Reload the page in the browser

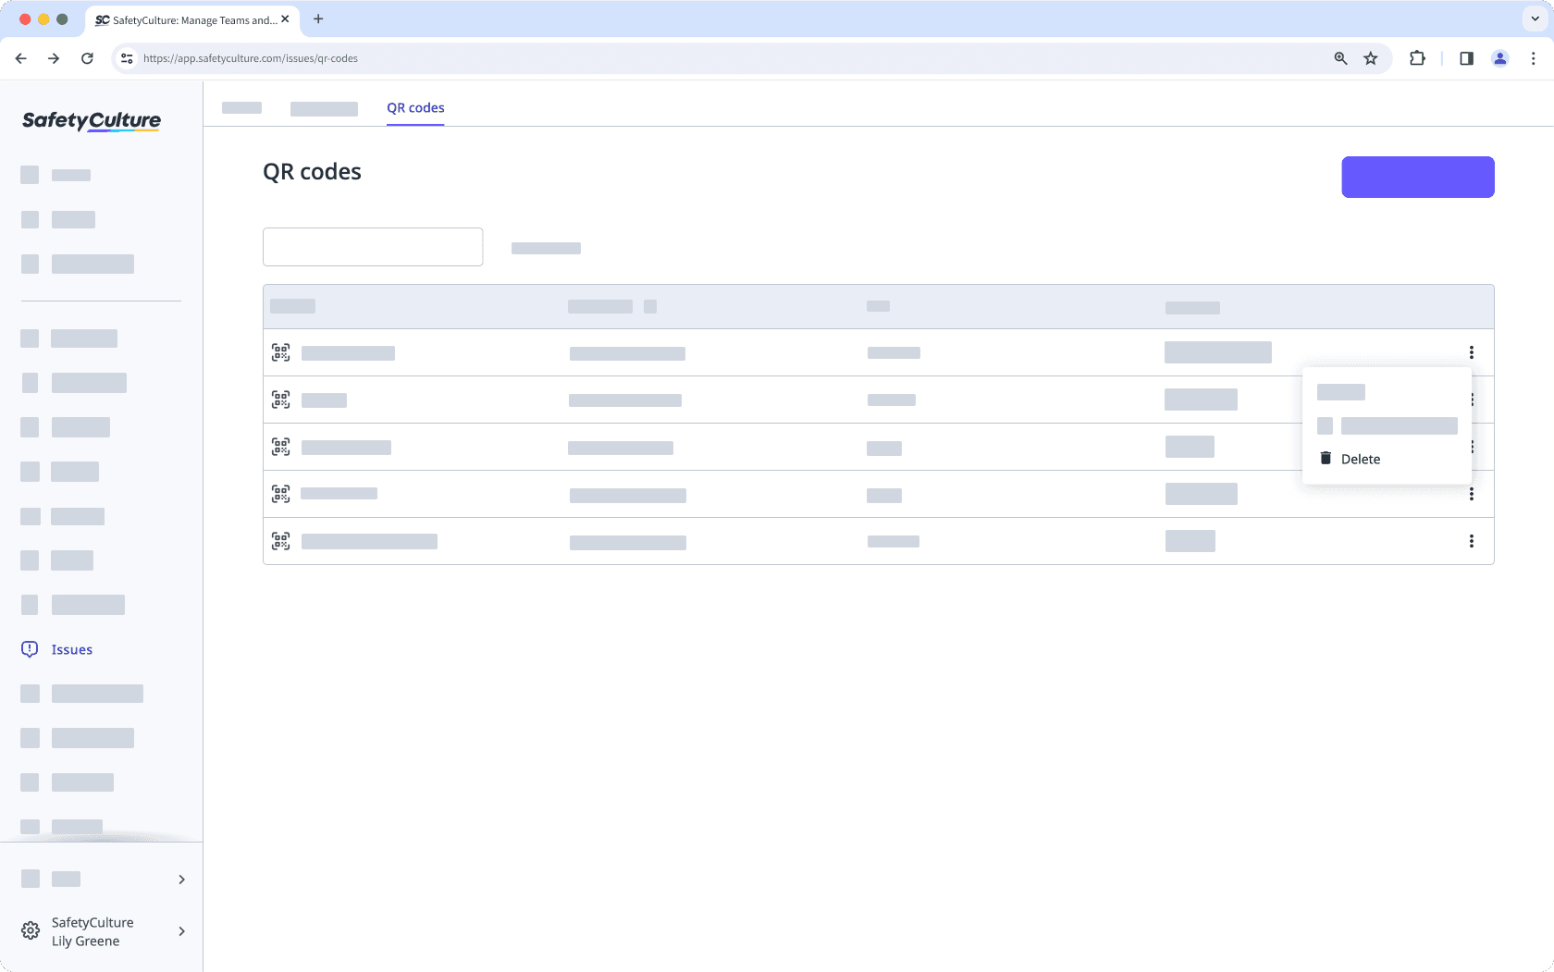[87, 58]
